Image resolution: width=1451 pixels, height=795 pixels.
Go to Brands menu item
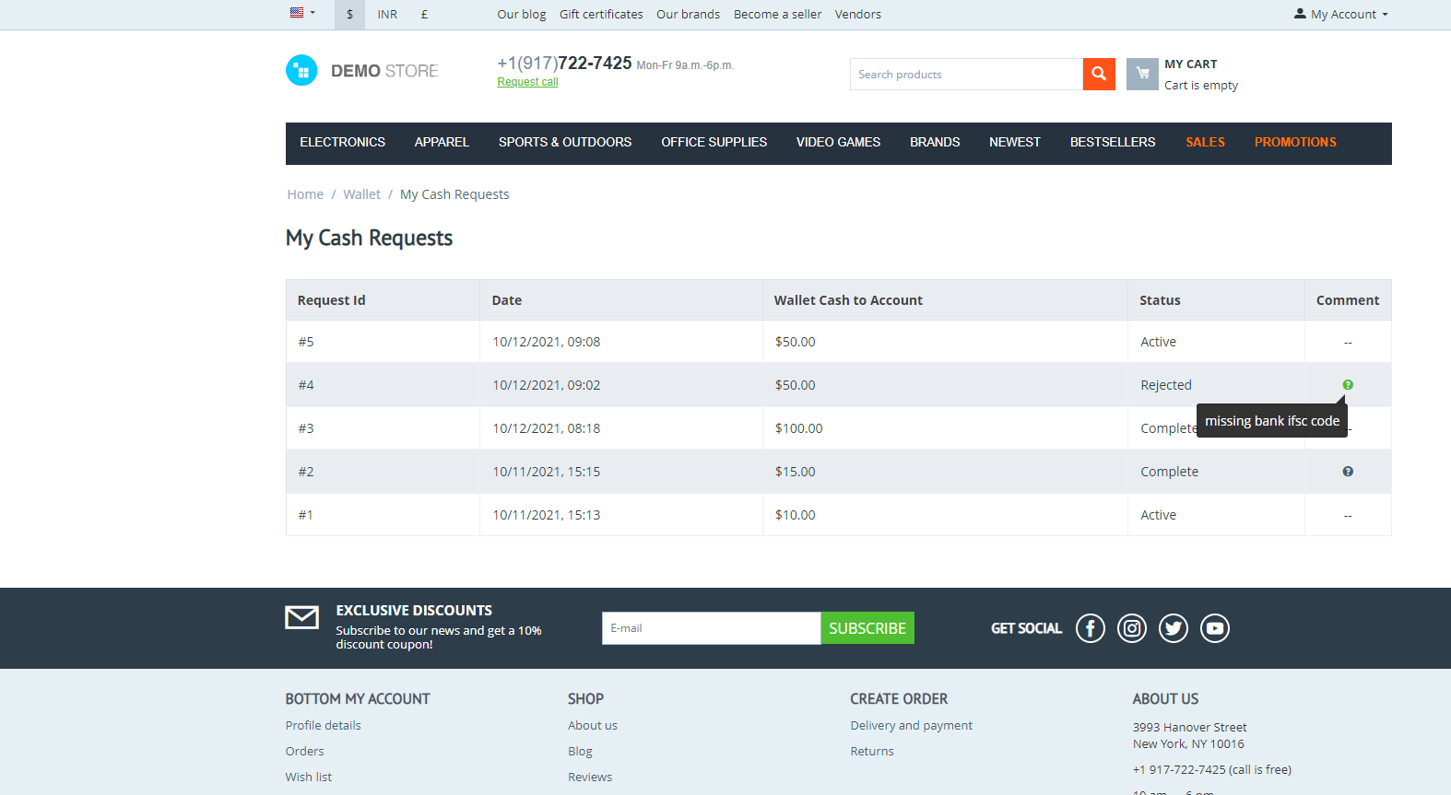[x=935, y=143]
